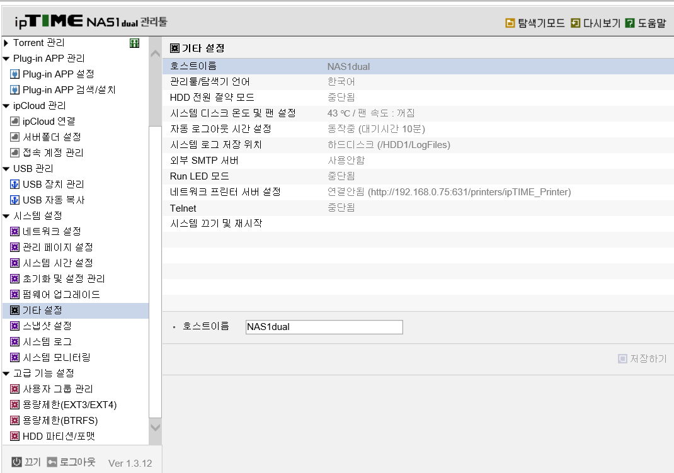Viewport: 674px width, 473px height.
Task: Click the 다시보기 link text
Action: click(602, 23)
